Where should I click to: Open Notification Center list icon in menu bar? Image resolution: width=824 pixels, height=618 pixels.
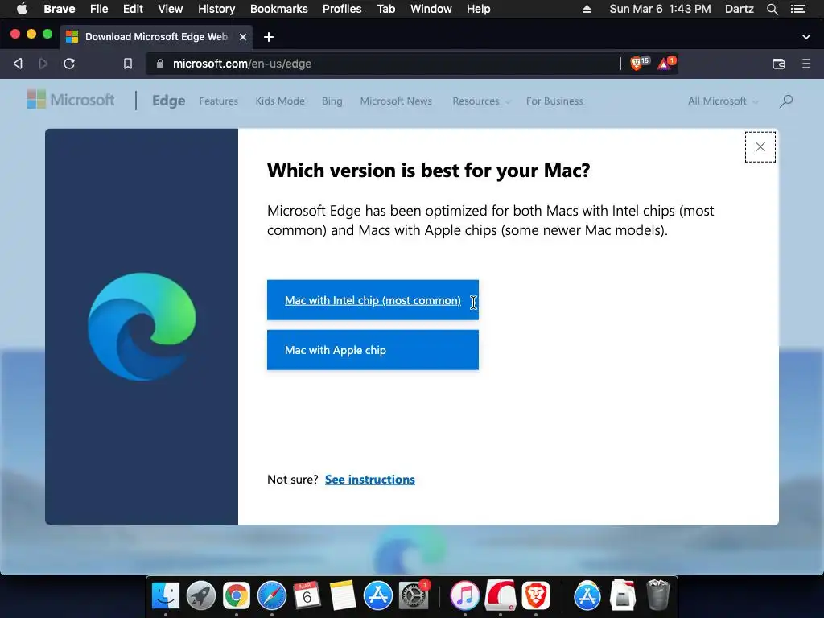tap(797, 9)
